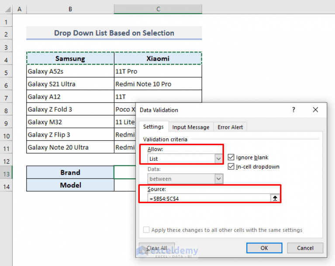The image size is (335, 266).
Task: Click the Galaxy Note 20 Ultra cell
Action: pos(70,147)
